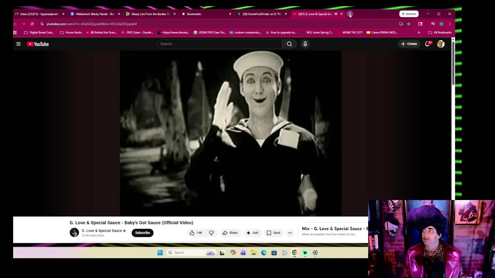Open Behind the Scen... bookmark
The width and height of the screenshot is (495, 278).
pos(101,32)
